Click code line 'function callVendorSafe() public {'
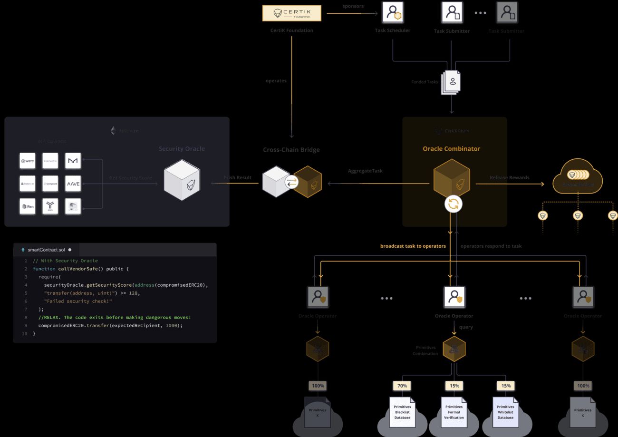Image resolution: width=618 pixels, height=437 pixels. 81,269
